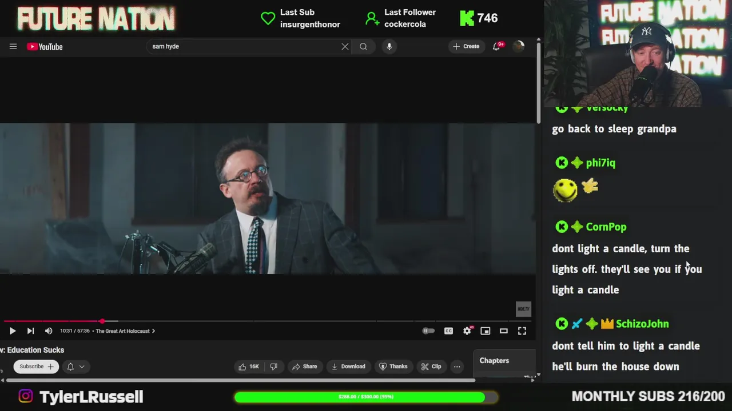Download the video
732x411 pixels.
click(348, 366)
